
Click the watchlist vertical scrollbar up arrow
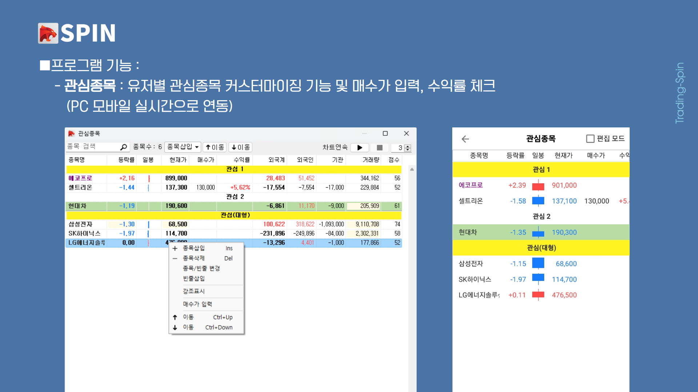[412, 169]
